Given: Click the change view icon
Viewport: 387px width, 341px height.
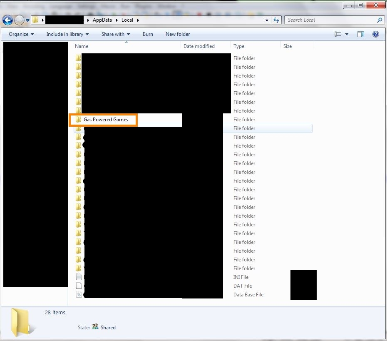Looking at the screenshot, I should click(338, 34).
